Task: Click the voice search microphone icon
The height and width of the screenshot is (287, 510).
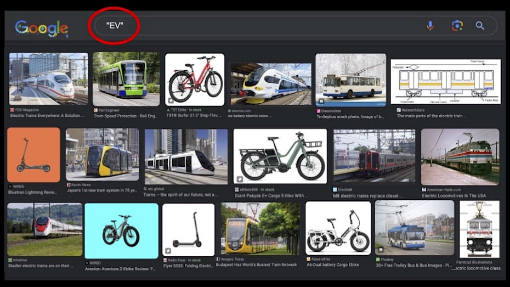Action: click(430, 26)
